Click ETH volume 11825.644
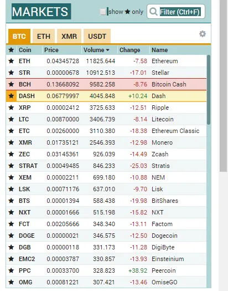Screen dimensions: 228x291 (x=101, y=61)
